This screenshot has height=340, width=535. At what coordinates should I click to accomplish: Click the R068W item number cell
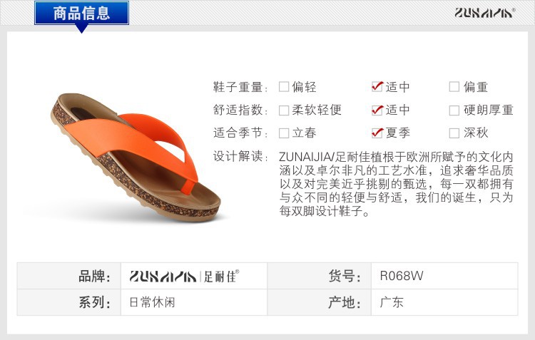tap(444, 276)
